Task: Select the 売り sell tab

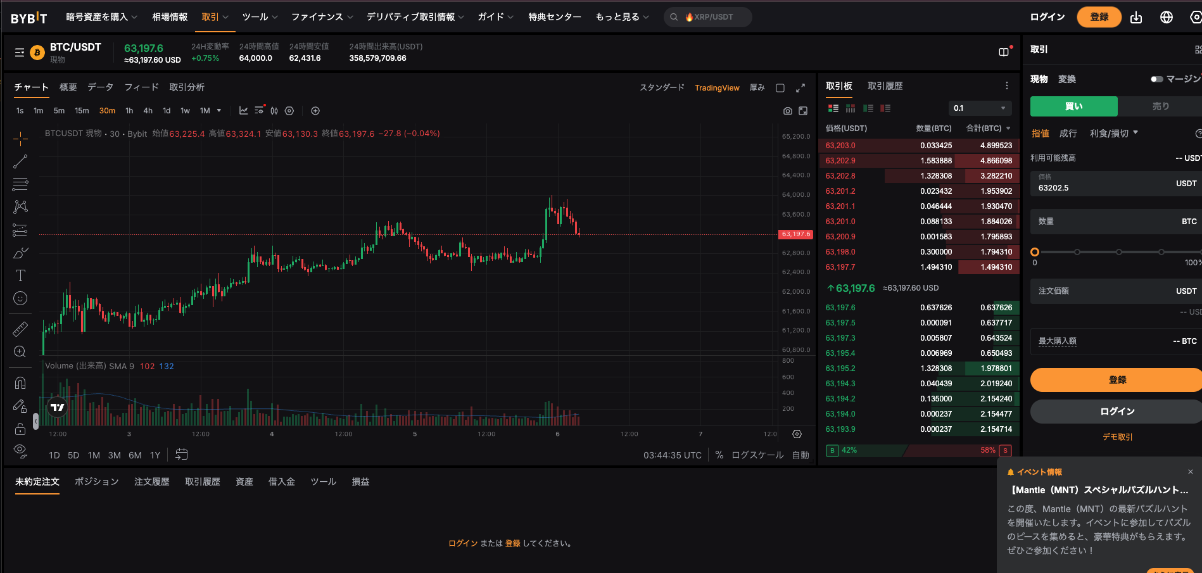Action: click(1160, 106)
